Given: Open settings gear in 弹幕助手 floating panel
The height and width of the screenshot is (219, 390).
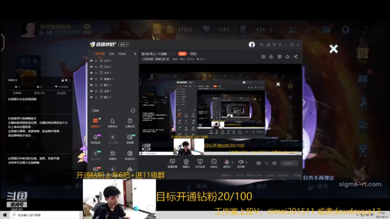Looking at the screenshot, I should click(66, 80).
